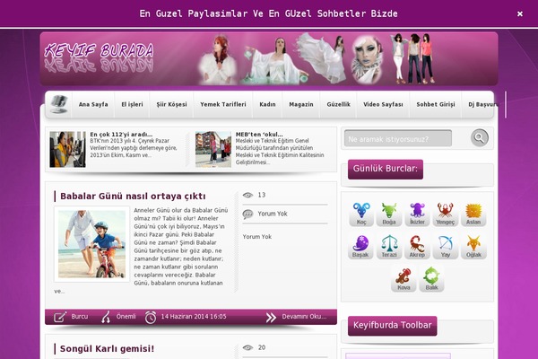Click the Burcu author link

(79, 317)
